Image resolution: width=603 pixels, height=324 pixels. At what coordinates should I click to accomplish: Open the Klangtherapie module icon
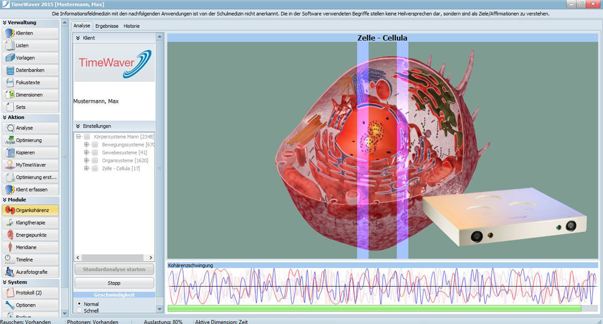point(10,223)
